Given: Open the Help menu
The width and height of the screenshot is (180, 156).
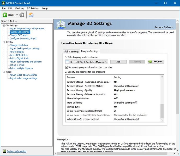Looking at the screenshot, I should [45, 9].
